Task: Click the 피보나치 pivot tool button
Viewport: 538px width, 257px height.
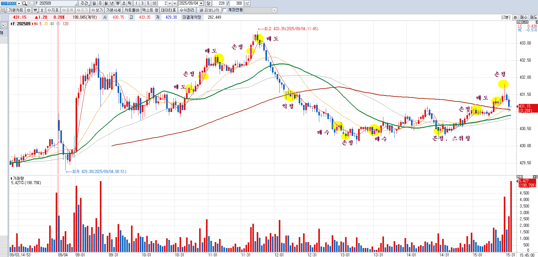Action: coord(209,10)
